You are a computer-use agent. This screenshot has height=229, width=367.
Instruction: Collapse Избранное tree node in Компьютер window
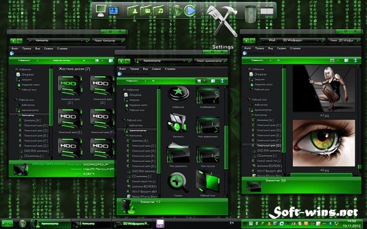click(x=16, y=70)
